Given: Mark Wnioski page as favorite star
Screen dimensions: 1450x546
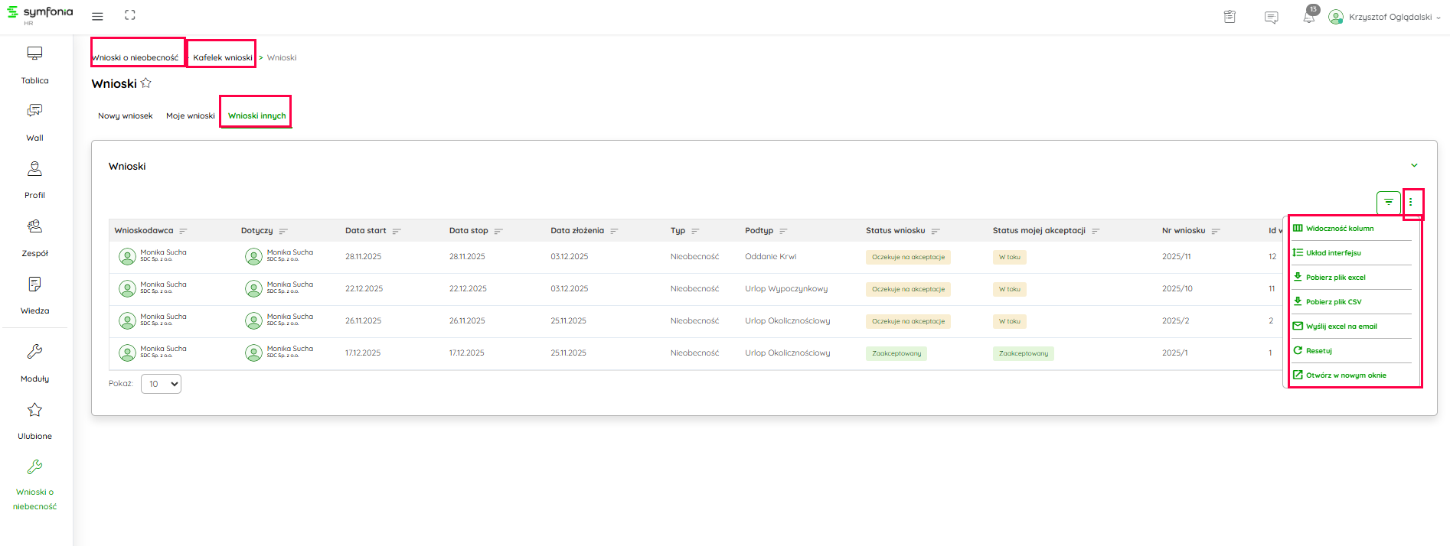Looking at the screenshot, I should click(x=146, y=83).
